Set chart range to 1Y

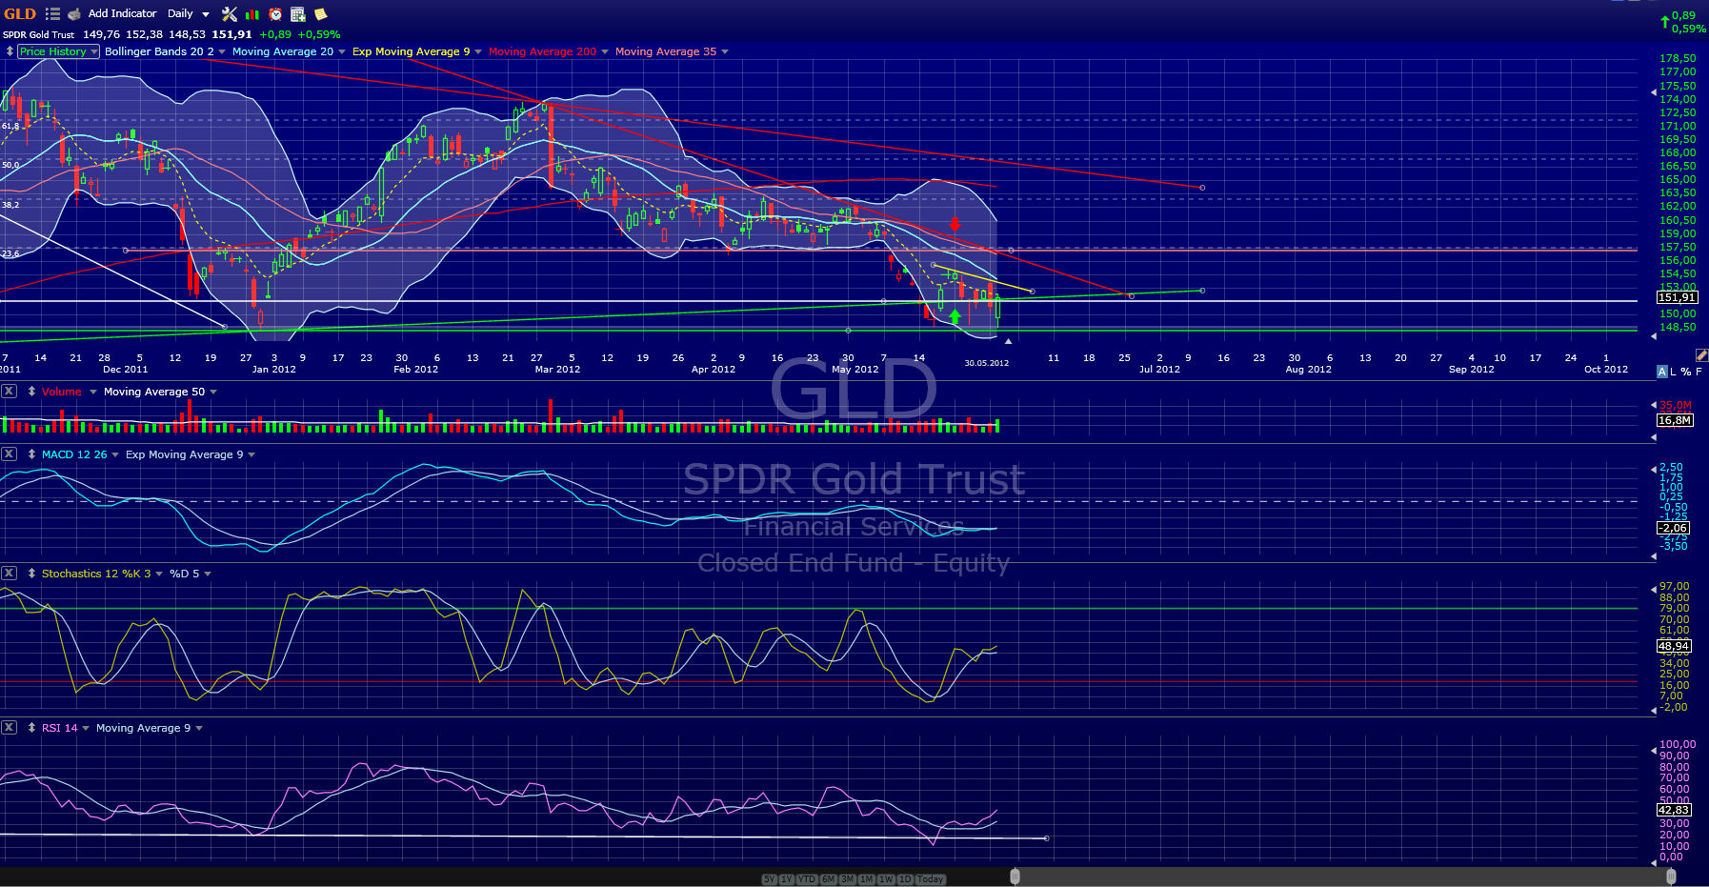point(787,879)
